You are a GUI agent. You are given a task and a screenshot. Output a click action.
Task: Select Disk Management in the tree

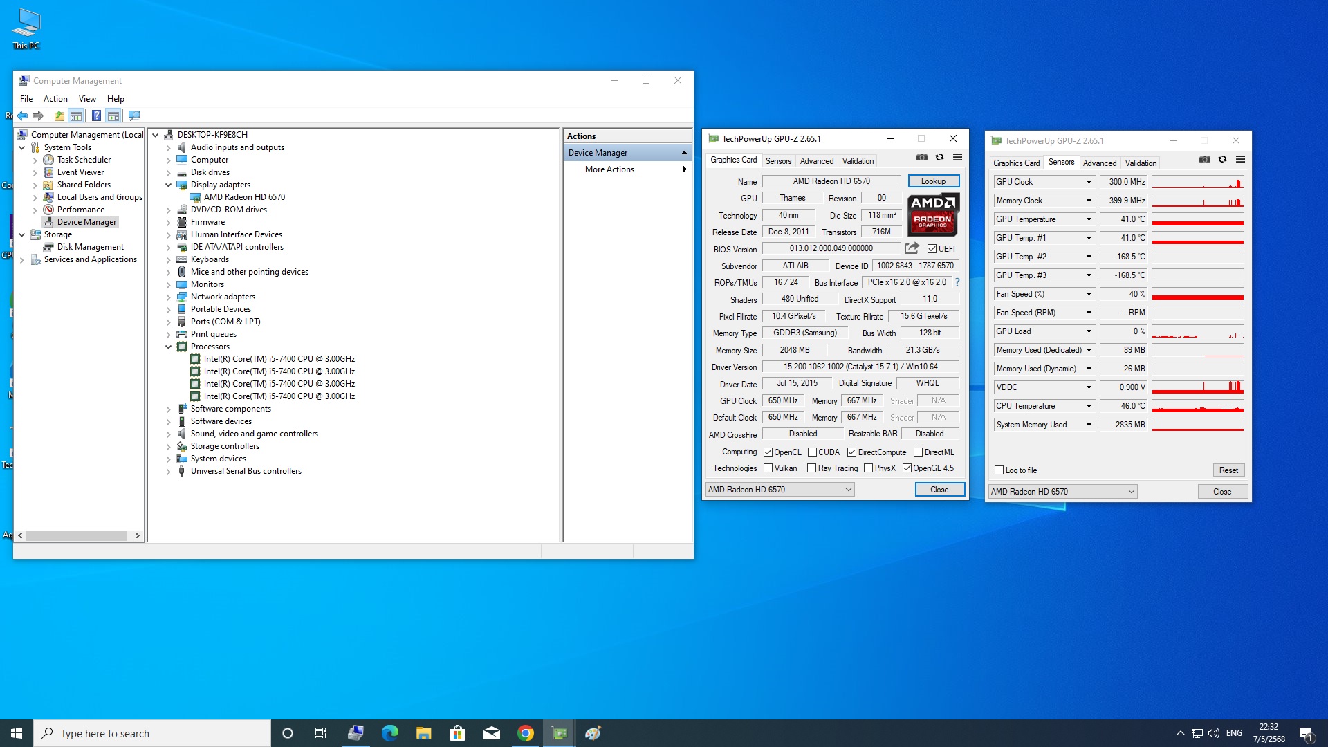(91, 247)
